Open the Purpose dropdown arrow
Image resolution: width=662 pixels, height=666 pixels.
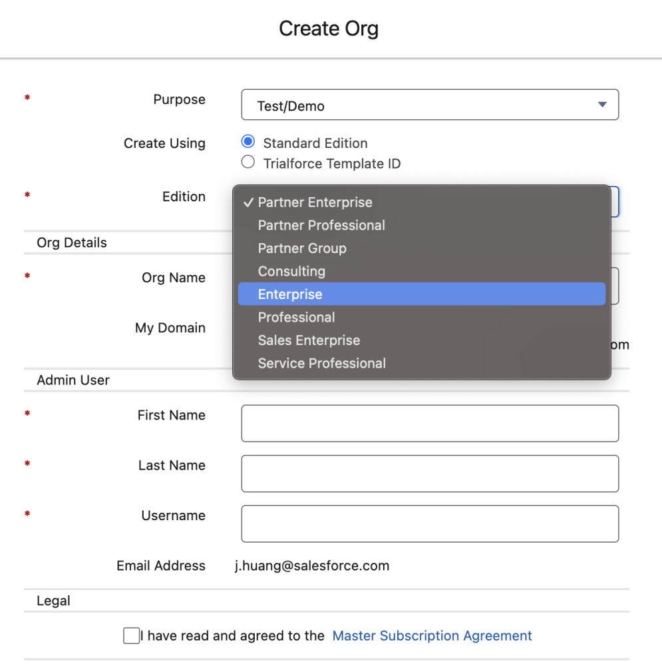tap(602, 105)
